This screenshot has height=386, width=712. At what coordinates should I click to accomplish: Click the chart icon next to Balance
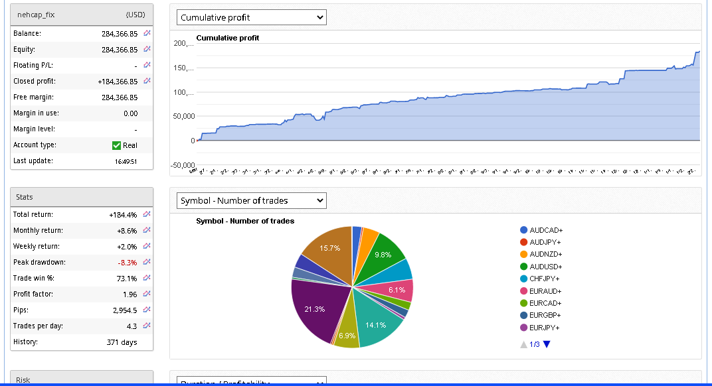click(x=147, y=33)
